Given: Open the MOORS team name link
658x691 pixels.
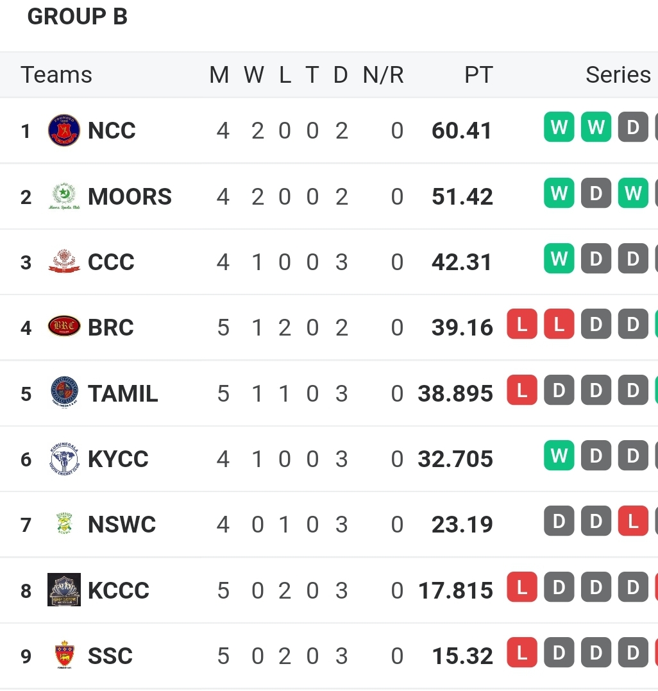Looking at the screenshot, I should point(130,196).
